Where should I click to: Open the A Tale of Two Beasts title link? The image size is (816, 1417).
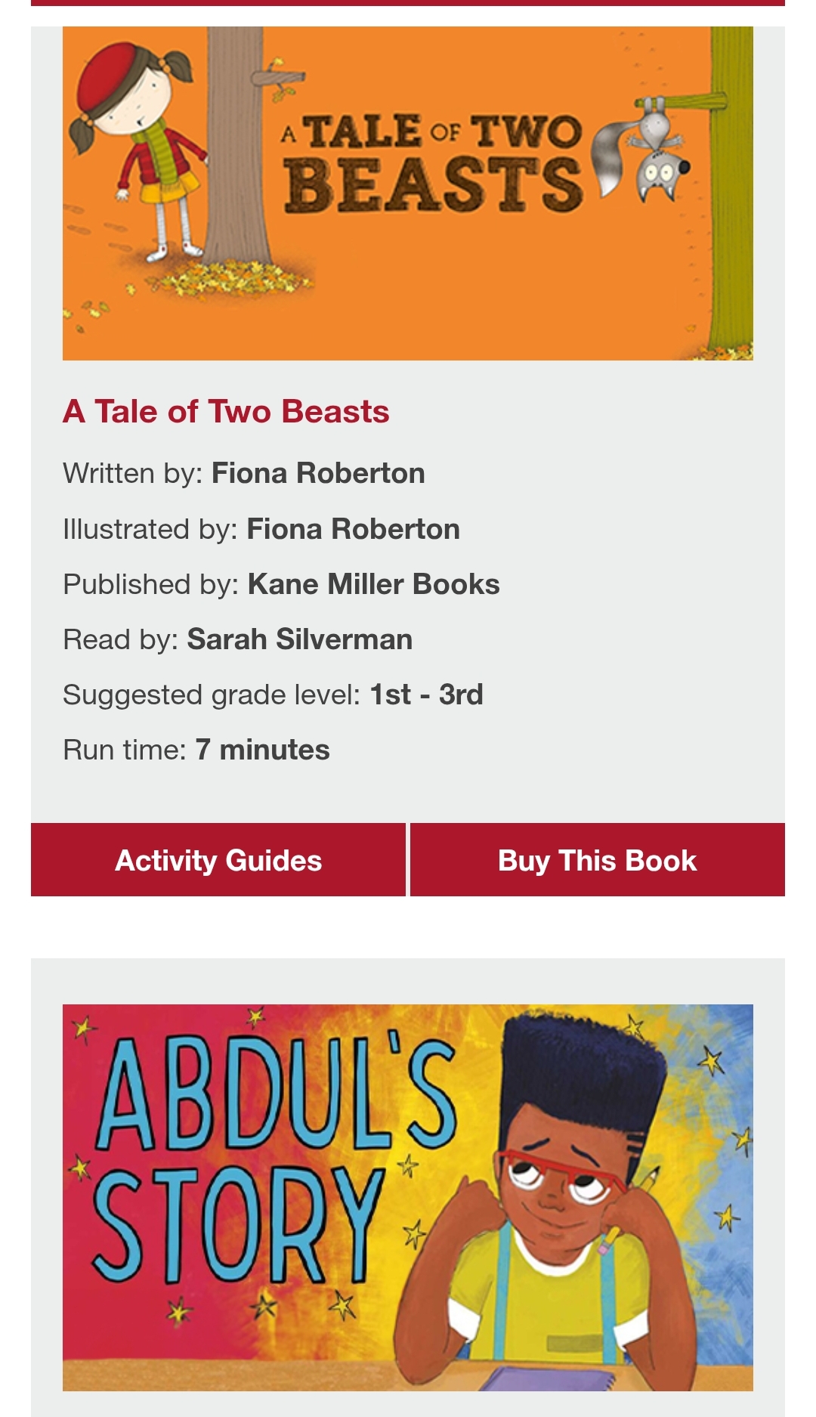click(x=226, y=412)
